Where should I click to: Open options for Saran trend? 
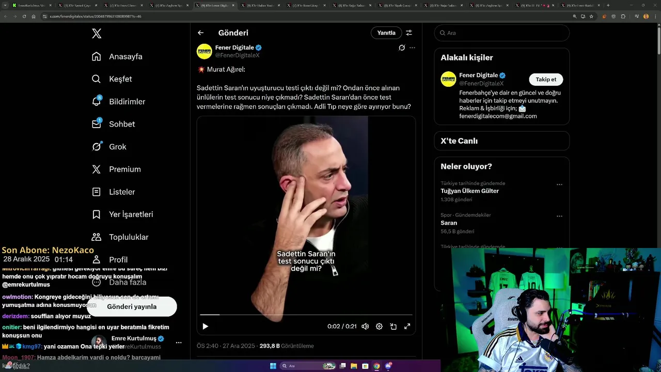[559, 216]
